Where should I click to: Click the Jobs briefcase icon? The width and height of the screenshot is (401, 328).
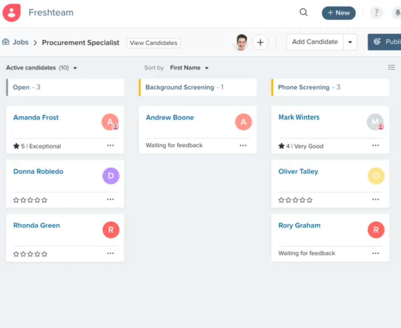[6, 42]
